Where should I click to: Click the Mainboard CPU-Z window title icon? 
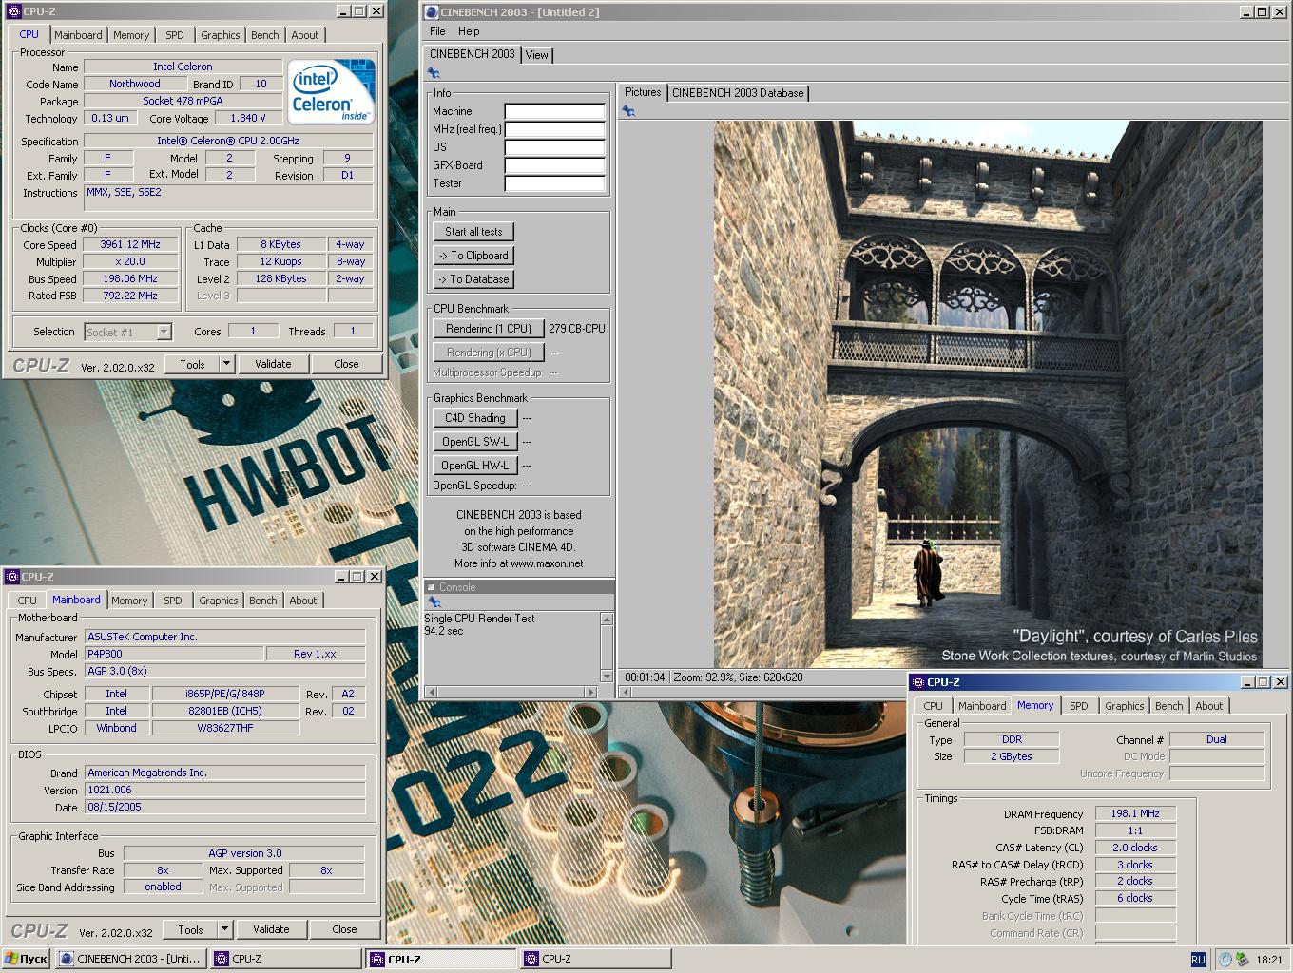pyautogui.click(x=12, y=577)
